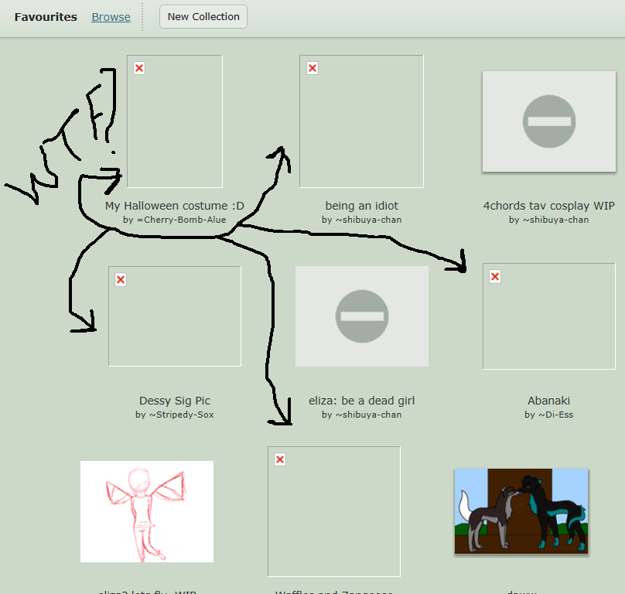
Task: Open 'Dessy Sig Pic' title link
Action: (x=175, y=401)
